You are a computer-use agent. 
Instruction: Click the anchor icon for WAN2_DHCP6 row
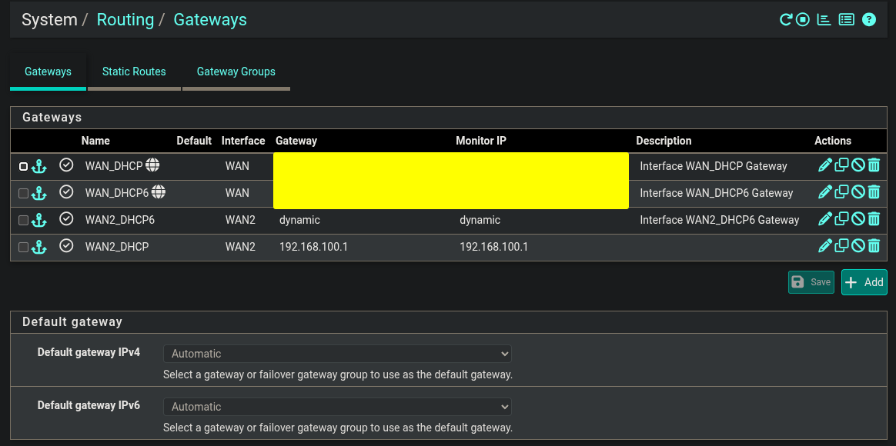[x=39, y=220]
